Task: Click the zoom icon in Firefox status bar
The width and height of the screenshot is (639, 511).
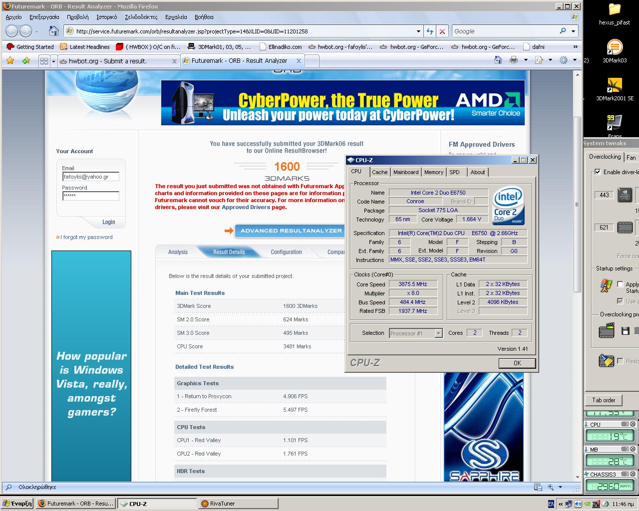Action: pyautogui.click(x=550, y=487)
